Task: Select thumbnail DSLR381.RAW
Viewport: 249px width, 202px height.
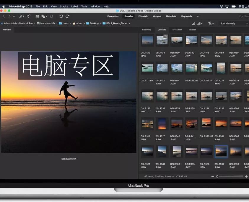Action: click(147, 152)
